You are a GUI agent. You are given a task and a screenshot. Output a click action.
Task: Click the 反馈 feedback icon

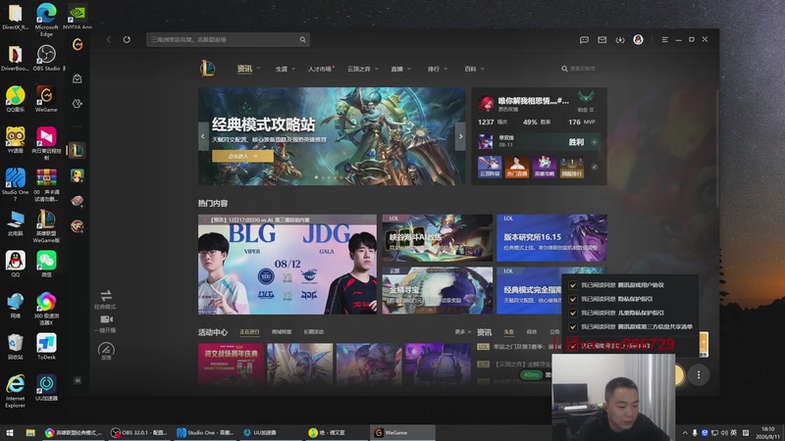pos(106,349)
